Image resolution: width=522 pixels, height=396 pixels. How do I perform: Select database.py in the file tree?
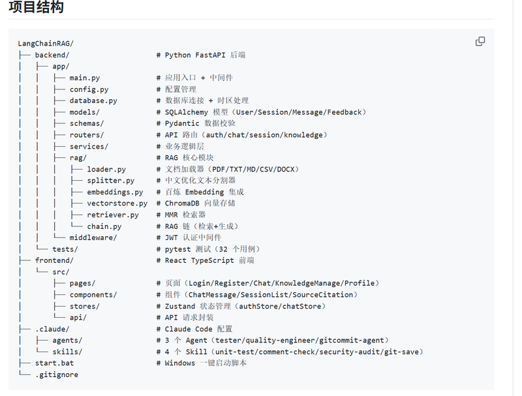(93, 100)
